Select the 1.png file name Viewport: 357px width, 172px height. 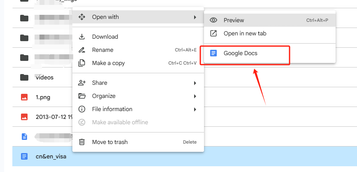tap(43, 97)
